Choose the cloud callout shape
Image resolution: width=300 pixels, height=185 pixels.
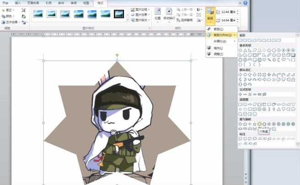255,139
